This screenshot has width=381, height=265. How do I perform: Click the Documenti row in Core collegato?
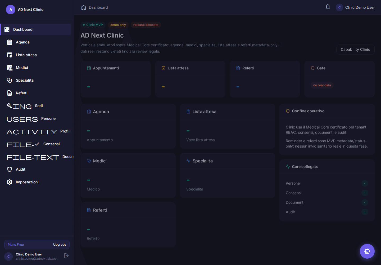[x=327, y=202]
